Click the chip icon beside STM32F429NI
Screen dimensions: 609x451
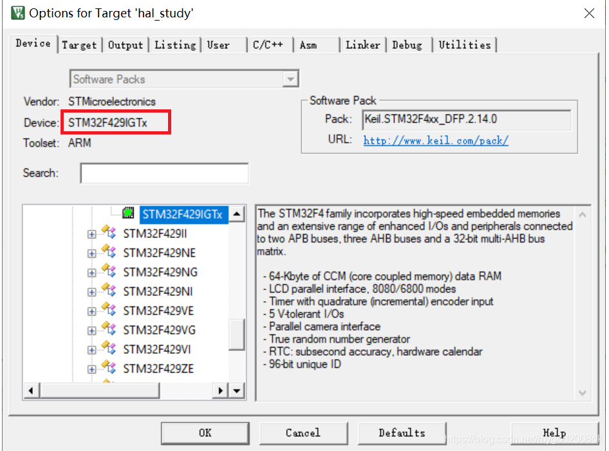point(108,291)
